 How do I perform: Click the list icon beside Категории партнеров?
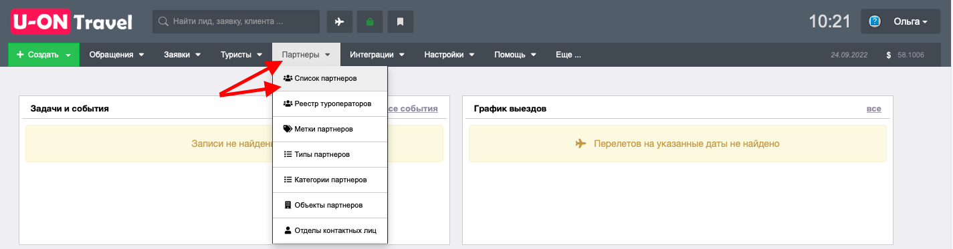[x=288, y=180]
